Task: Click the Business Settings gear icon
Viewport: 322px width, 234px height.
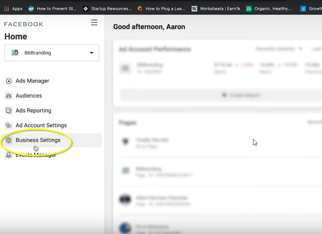Action: [x=9, y=140]
